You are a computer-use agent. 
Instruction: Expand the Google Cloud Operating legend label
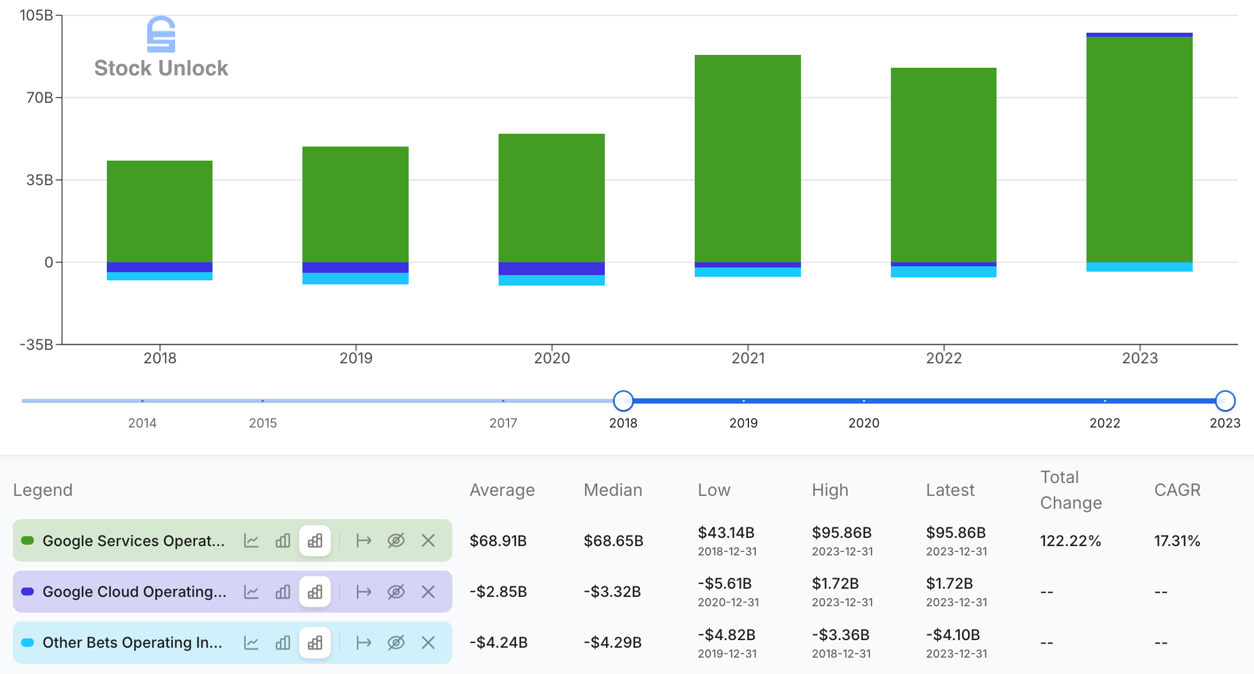click(133, 591)
